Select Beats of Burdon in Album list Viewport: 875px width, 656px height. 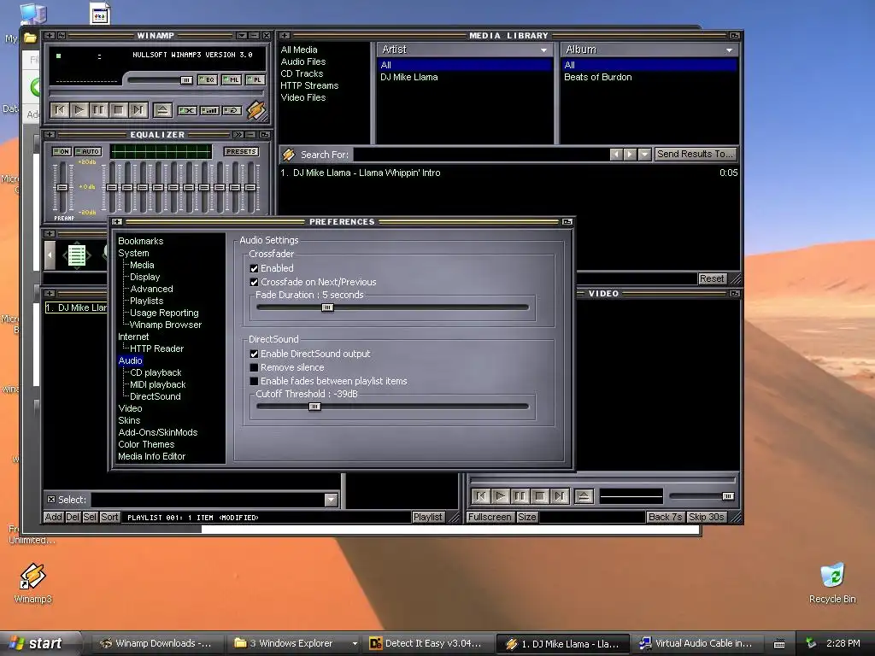tap(597, 77)
